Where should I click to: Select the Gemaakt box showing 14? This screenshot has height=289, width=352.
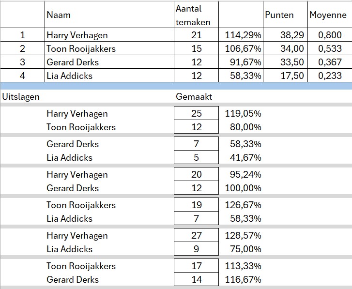[x=196, y=280]
